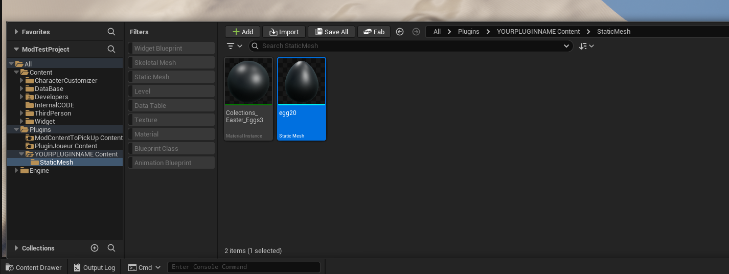Expand the Developers folder arrow
The image size is (729, 274).
(21, 97)
